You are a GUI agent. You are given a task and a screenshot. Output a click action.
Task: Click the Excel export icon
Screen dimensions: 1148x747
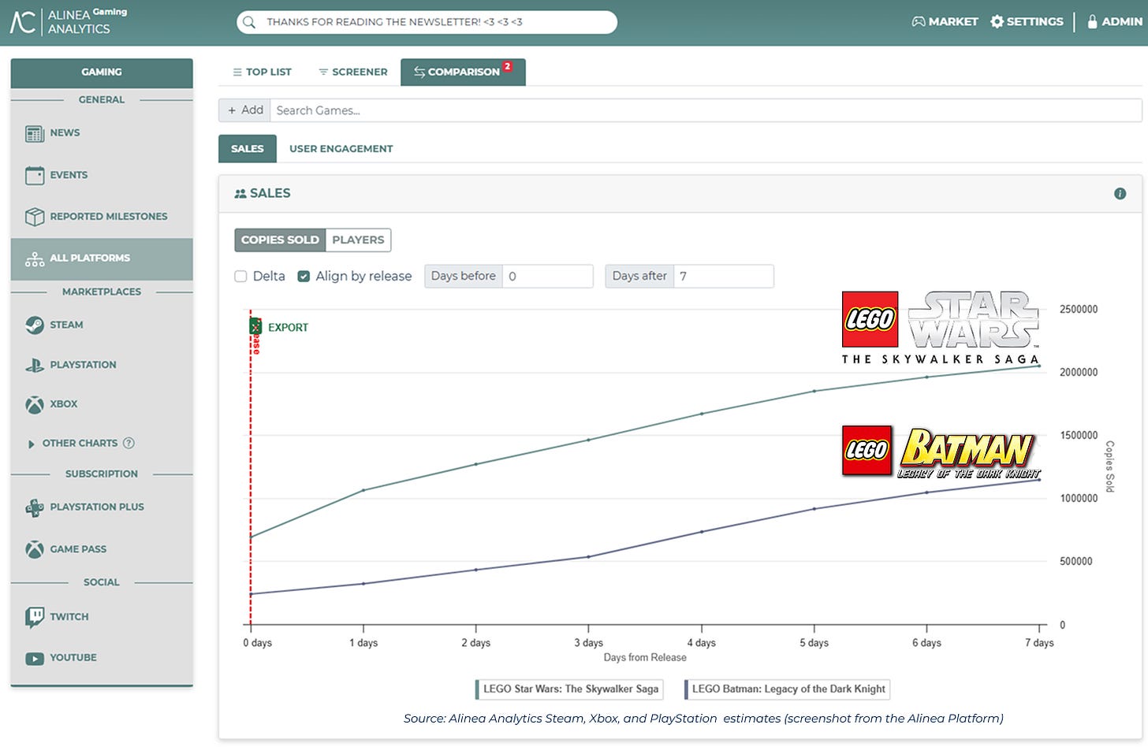pos(255,326)
